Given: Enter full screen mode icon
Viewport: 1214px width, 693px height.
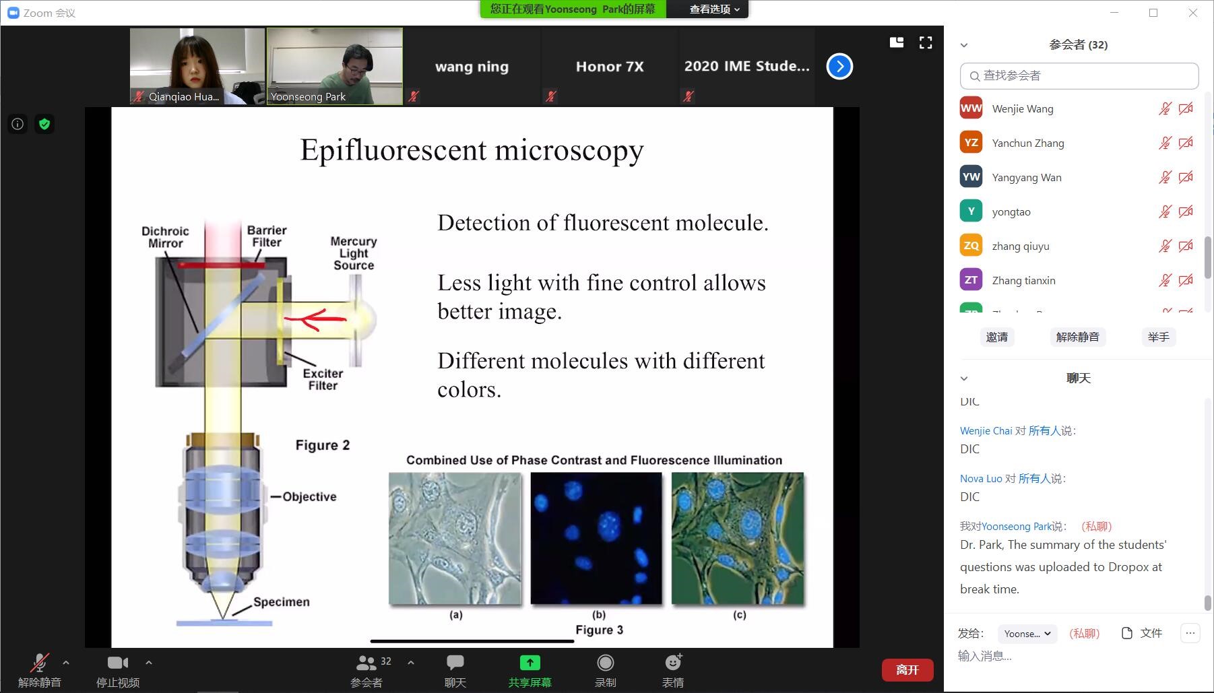Looking at the screenshot, I should (x=926, y=43).
